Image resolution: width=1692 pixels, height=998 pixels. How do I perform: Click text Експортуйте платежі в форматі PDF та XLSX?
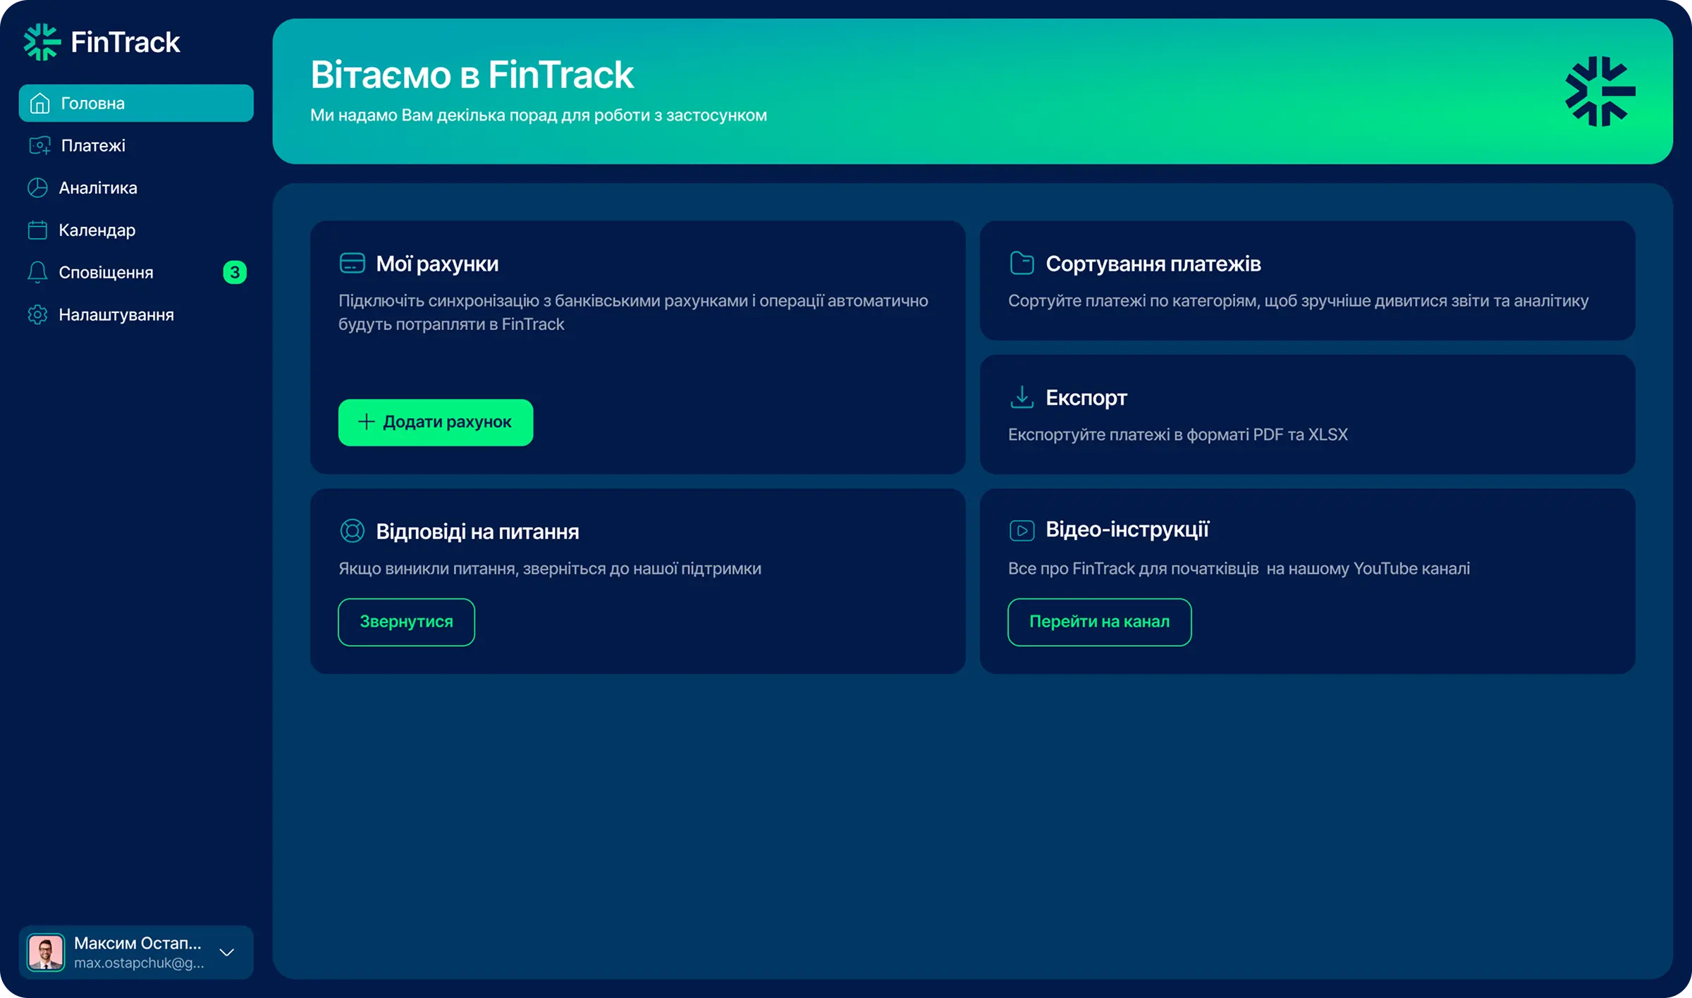[1178, 435]
